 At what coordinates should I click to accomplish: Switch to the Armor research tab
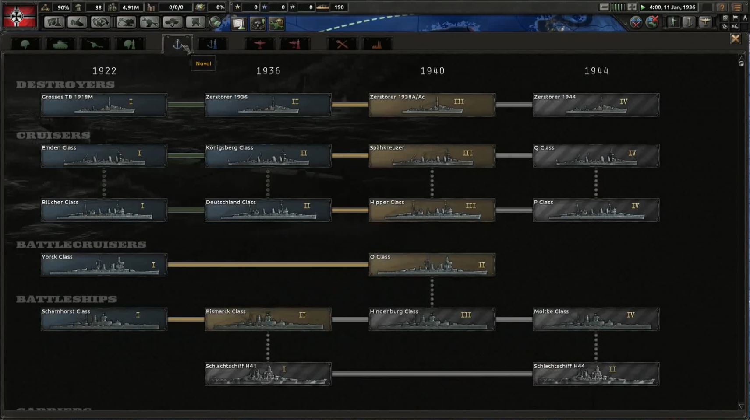pos(60,44)
